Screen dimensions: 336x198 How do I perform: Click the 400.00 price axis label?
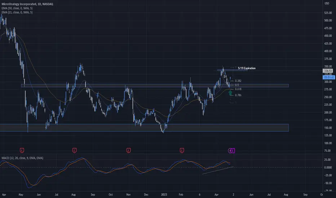[328, 51]
